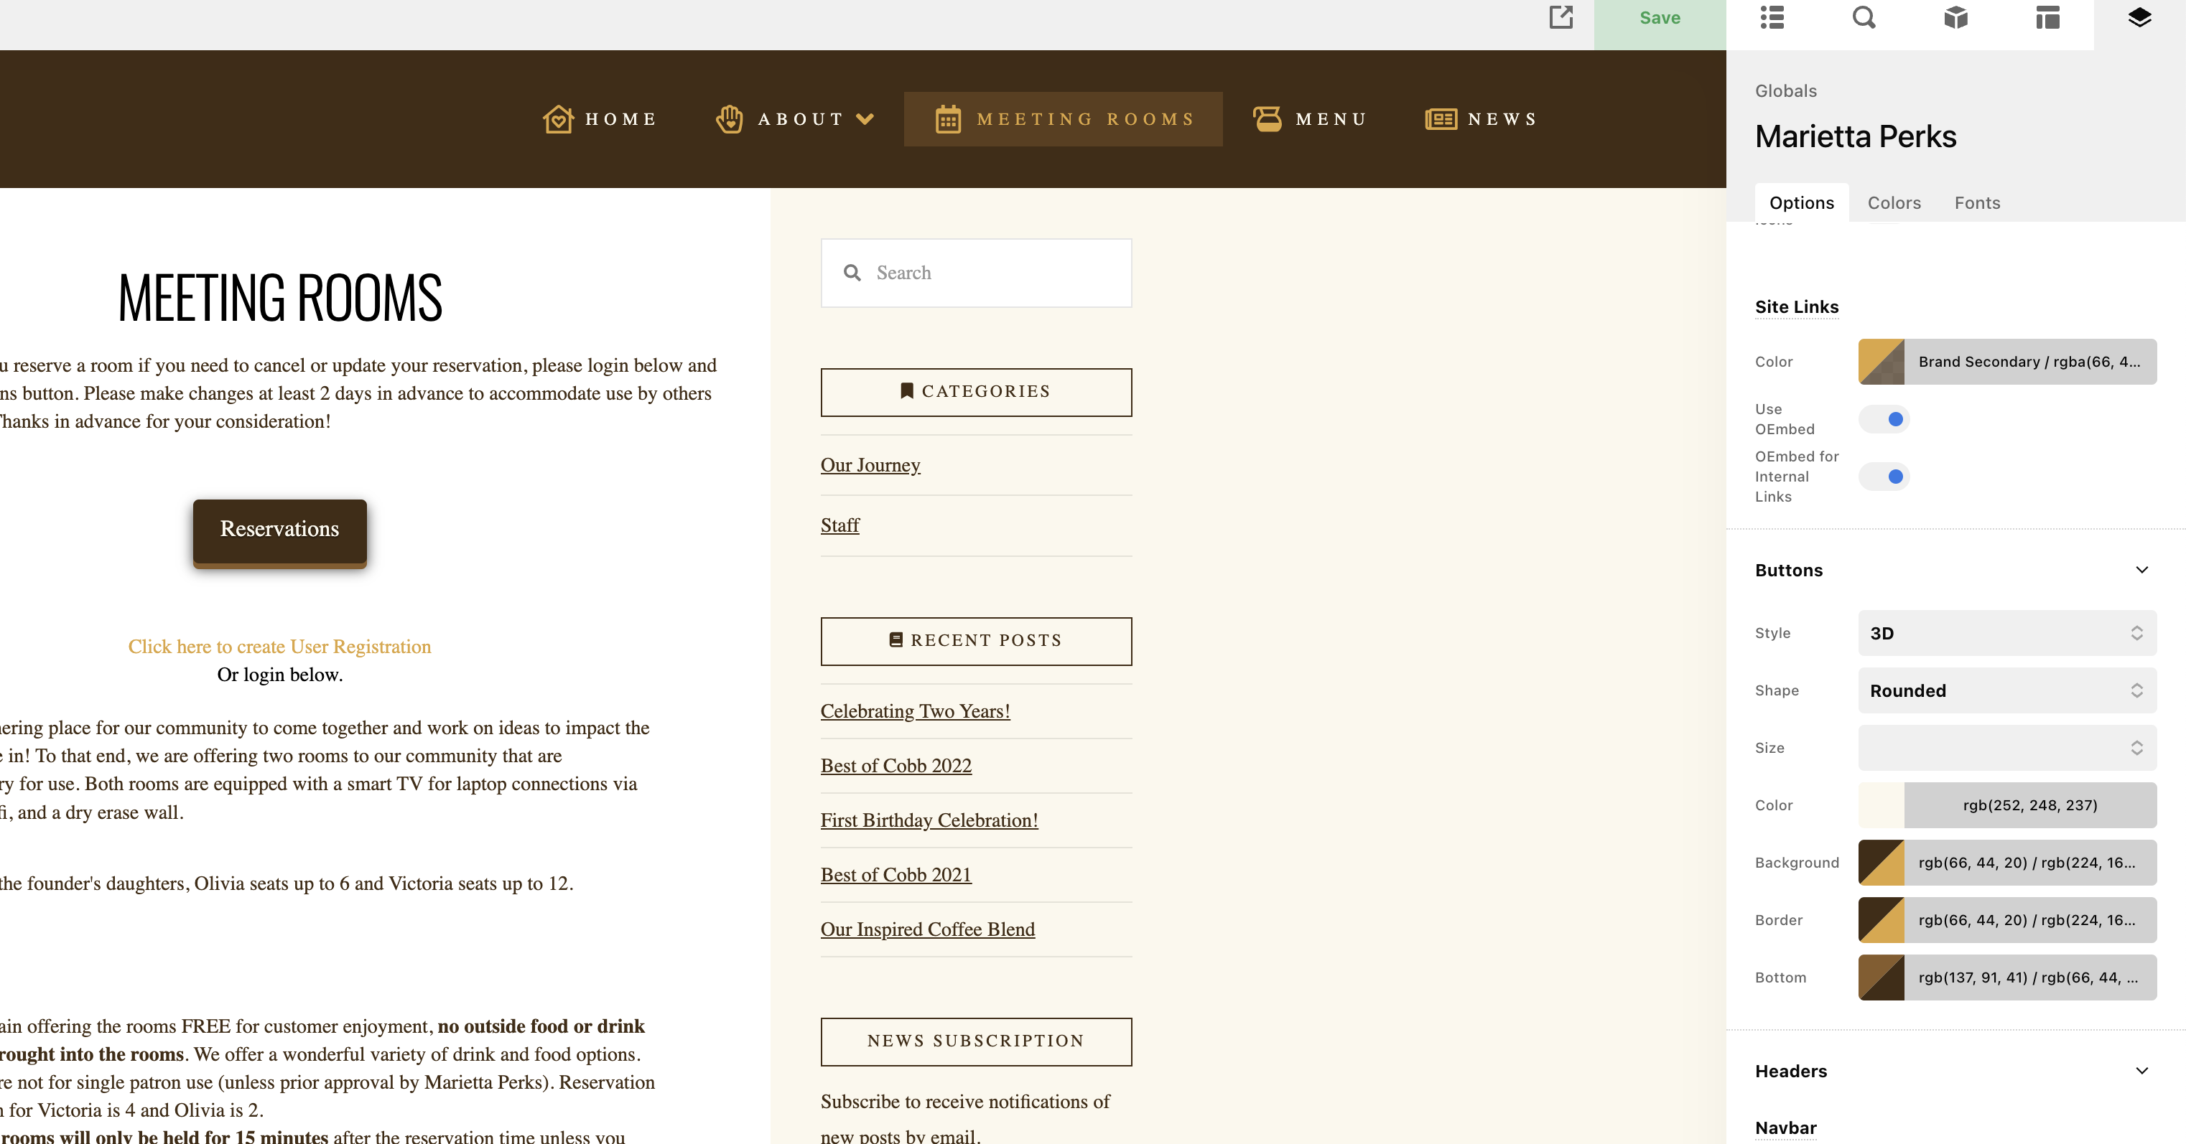Open the button Style dropdown showing 3D
Image resolution: width=2186 pixels, height=1144 pixels.
tap(2007, 632)
